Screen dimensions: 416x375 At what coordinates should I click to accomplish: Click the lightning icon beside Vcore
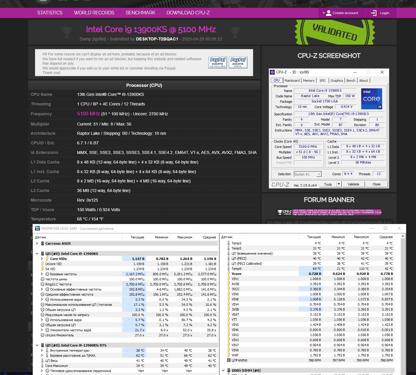coord(229,274)
